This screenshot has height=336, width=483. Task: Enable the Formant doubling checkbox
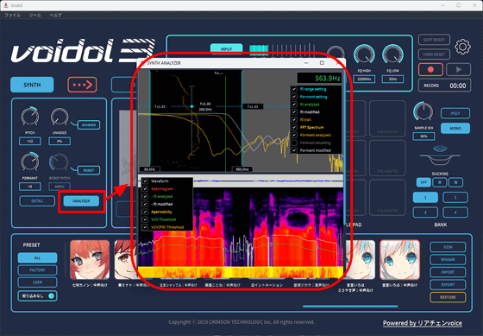tap(294, 143)
